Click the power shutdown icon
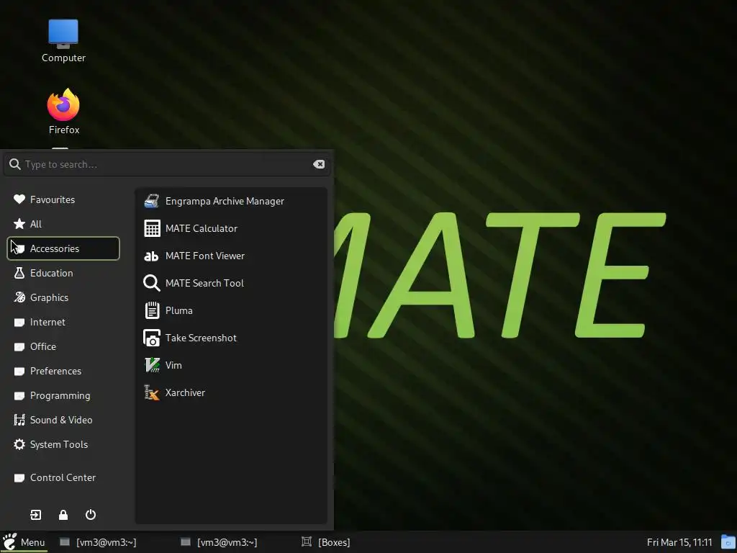Image resolution: width=737 pixels, height=553 pixels. click(91, 515)
